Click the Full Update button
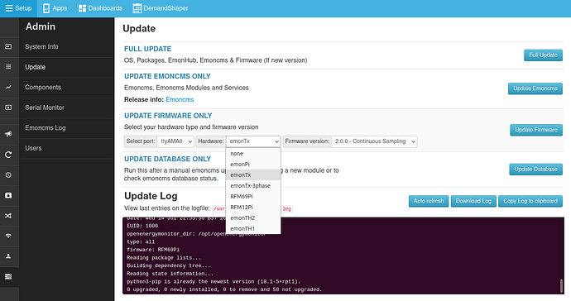The image size is (571, 301). (x=543, y=55)
